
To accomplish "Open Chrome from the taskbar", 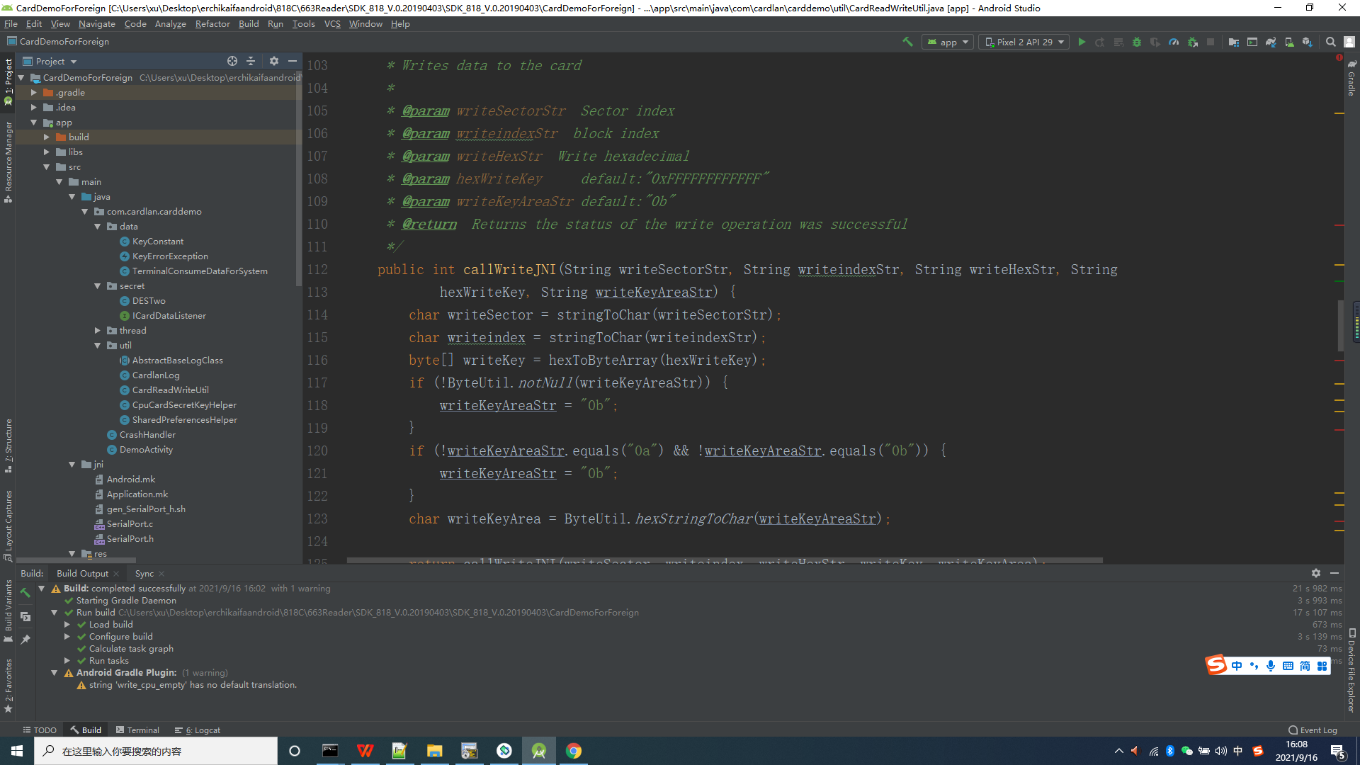I will pos(574,751).
